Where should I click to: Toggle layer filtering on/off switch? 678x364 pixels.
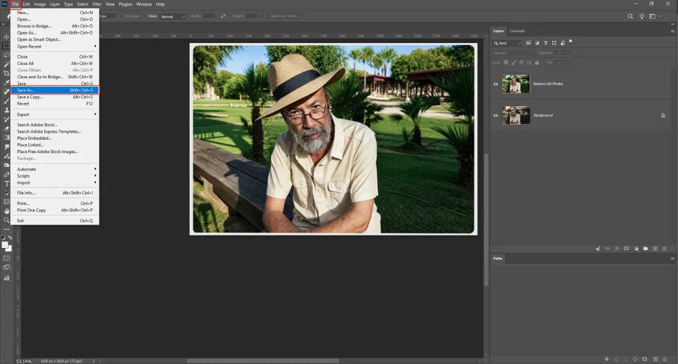click(x=570, y=42)
